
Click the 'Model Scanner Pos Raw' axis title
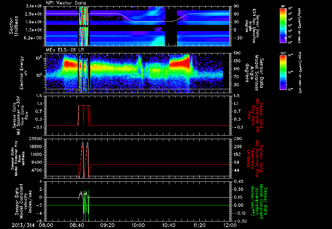point(18,158)
